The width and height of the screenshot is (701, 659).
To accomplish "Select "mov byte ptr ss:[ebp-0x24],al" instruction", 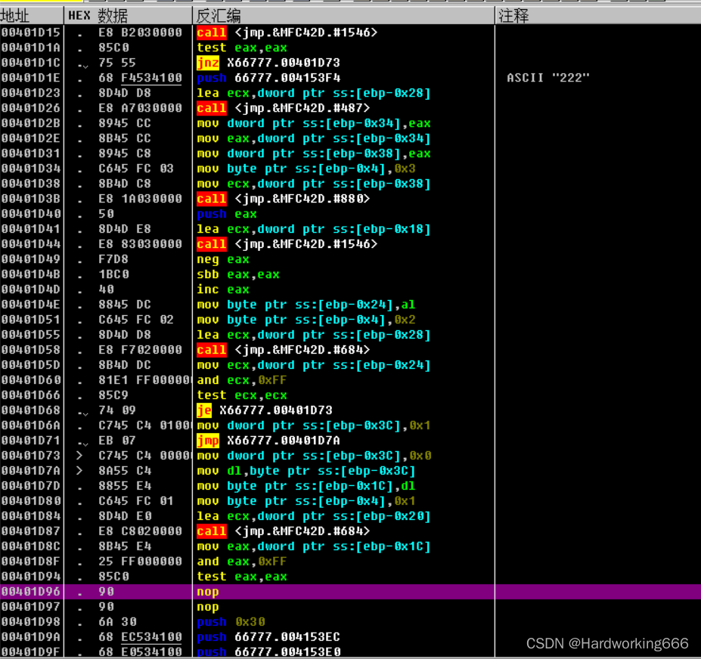I will 306,305.
